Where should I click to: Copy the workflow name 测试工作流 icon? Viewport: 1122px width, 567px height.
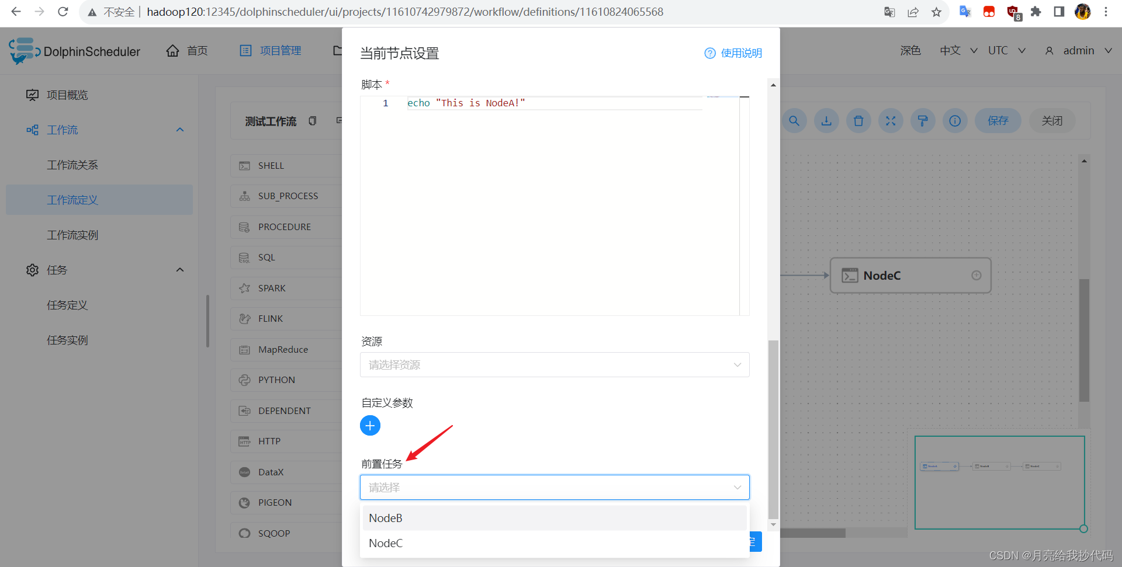(313, 121)
